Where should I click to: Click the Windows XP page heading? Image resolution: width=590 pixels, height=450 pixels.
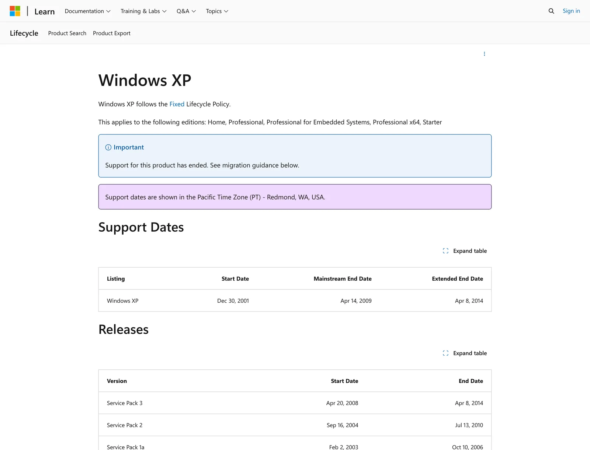145,80
